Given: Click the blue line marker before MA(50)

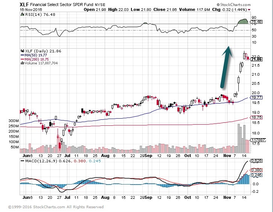Looking at the screenshot, I should (22, 55).
